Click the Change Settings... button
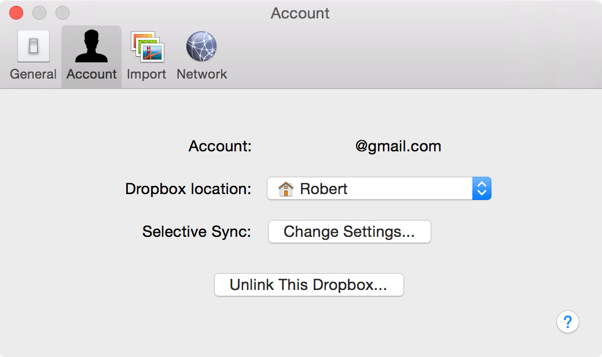 350,232
